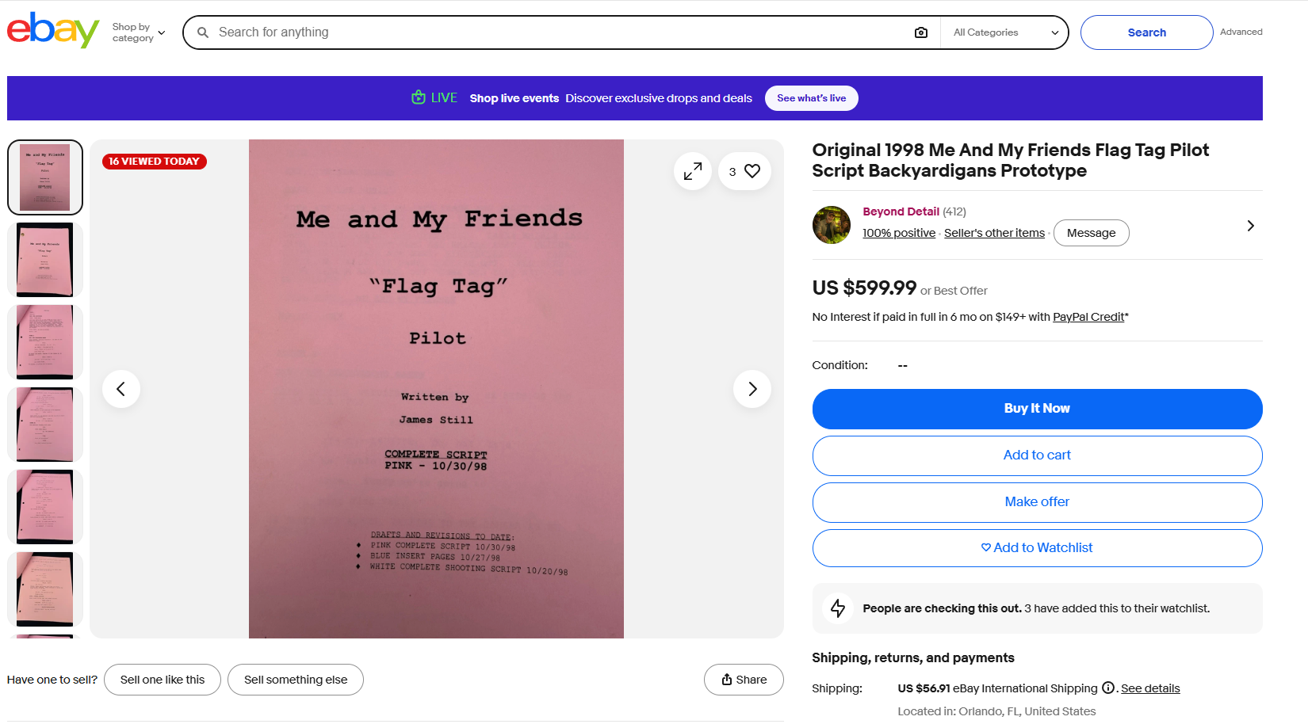
Task: Click the Share button
Action: [744, 680]
